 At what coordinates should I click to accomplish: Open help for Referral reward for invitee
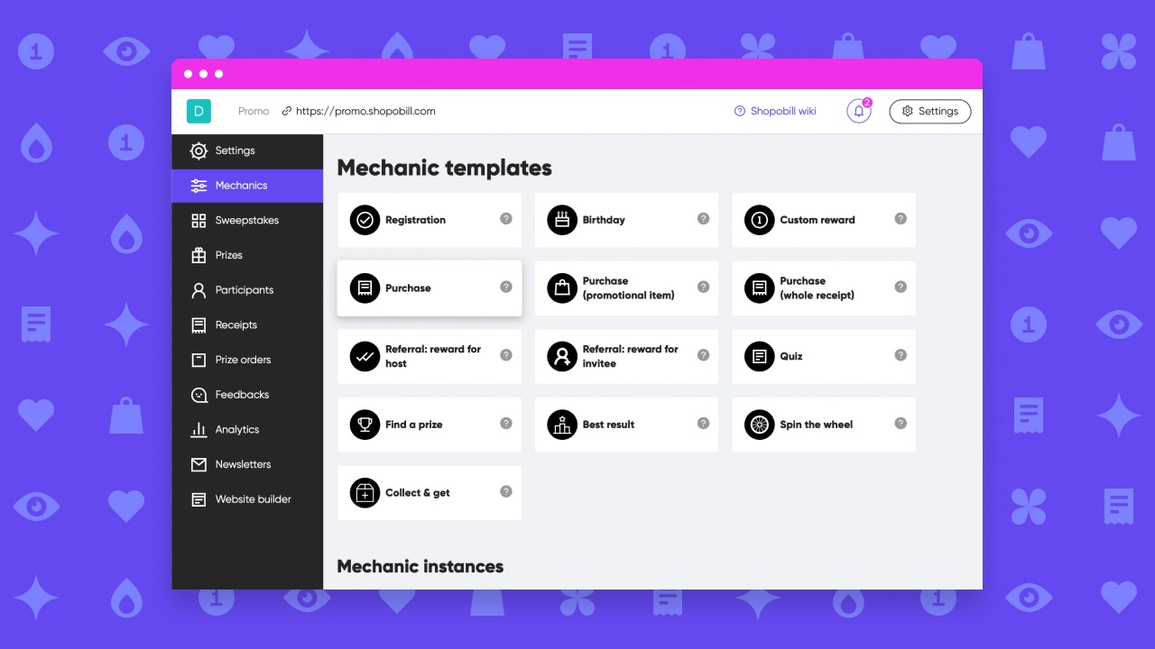[x=704, y=355]
